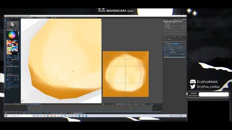Open the Windows Start menu
232x130 pixels.
[x=6, y=116]
